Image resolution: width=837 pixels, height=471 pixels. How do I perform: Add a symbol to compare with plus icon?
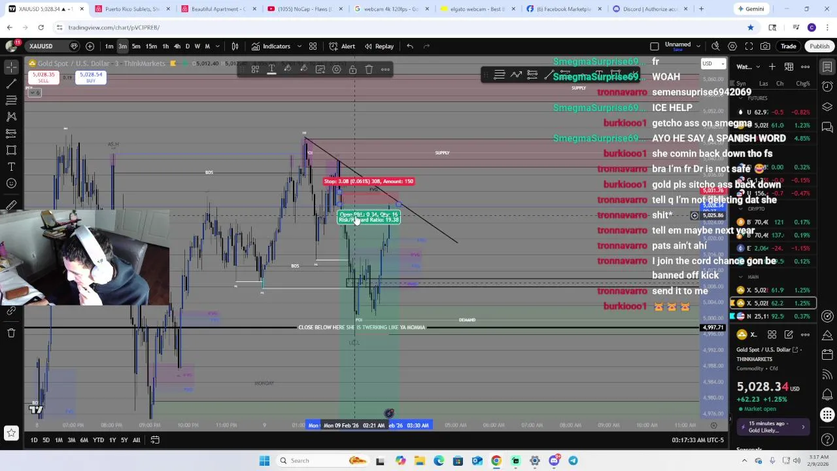tap(90, 46)
